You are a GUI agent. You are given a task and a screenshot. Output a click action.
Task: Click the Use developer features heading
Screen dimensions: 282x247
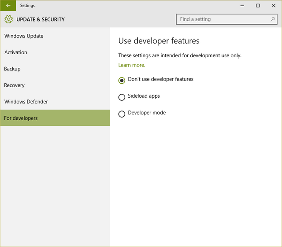(159, 41)
